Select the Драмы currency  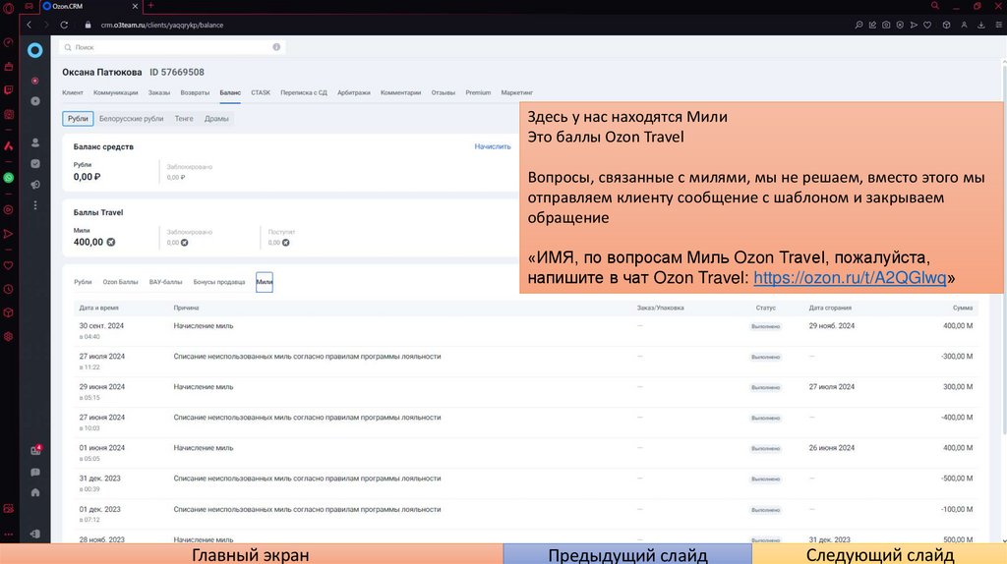pyautogui.click(x=216, y=119)
